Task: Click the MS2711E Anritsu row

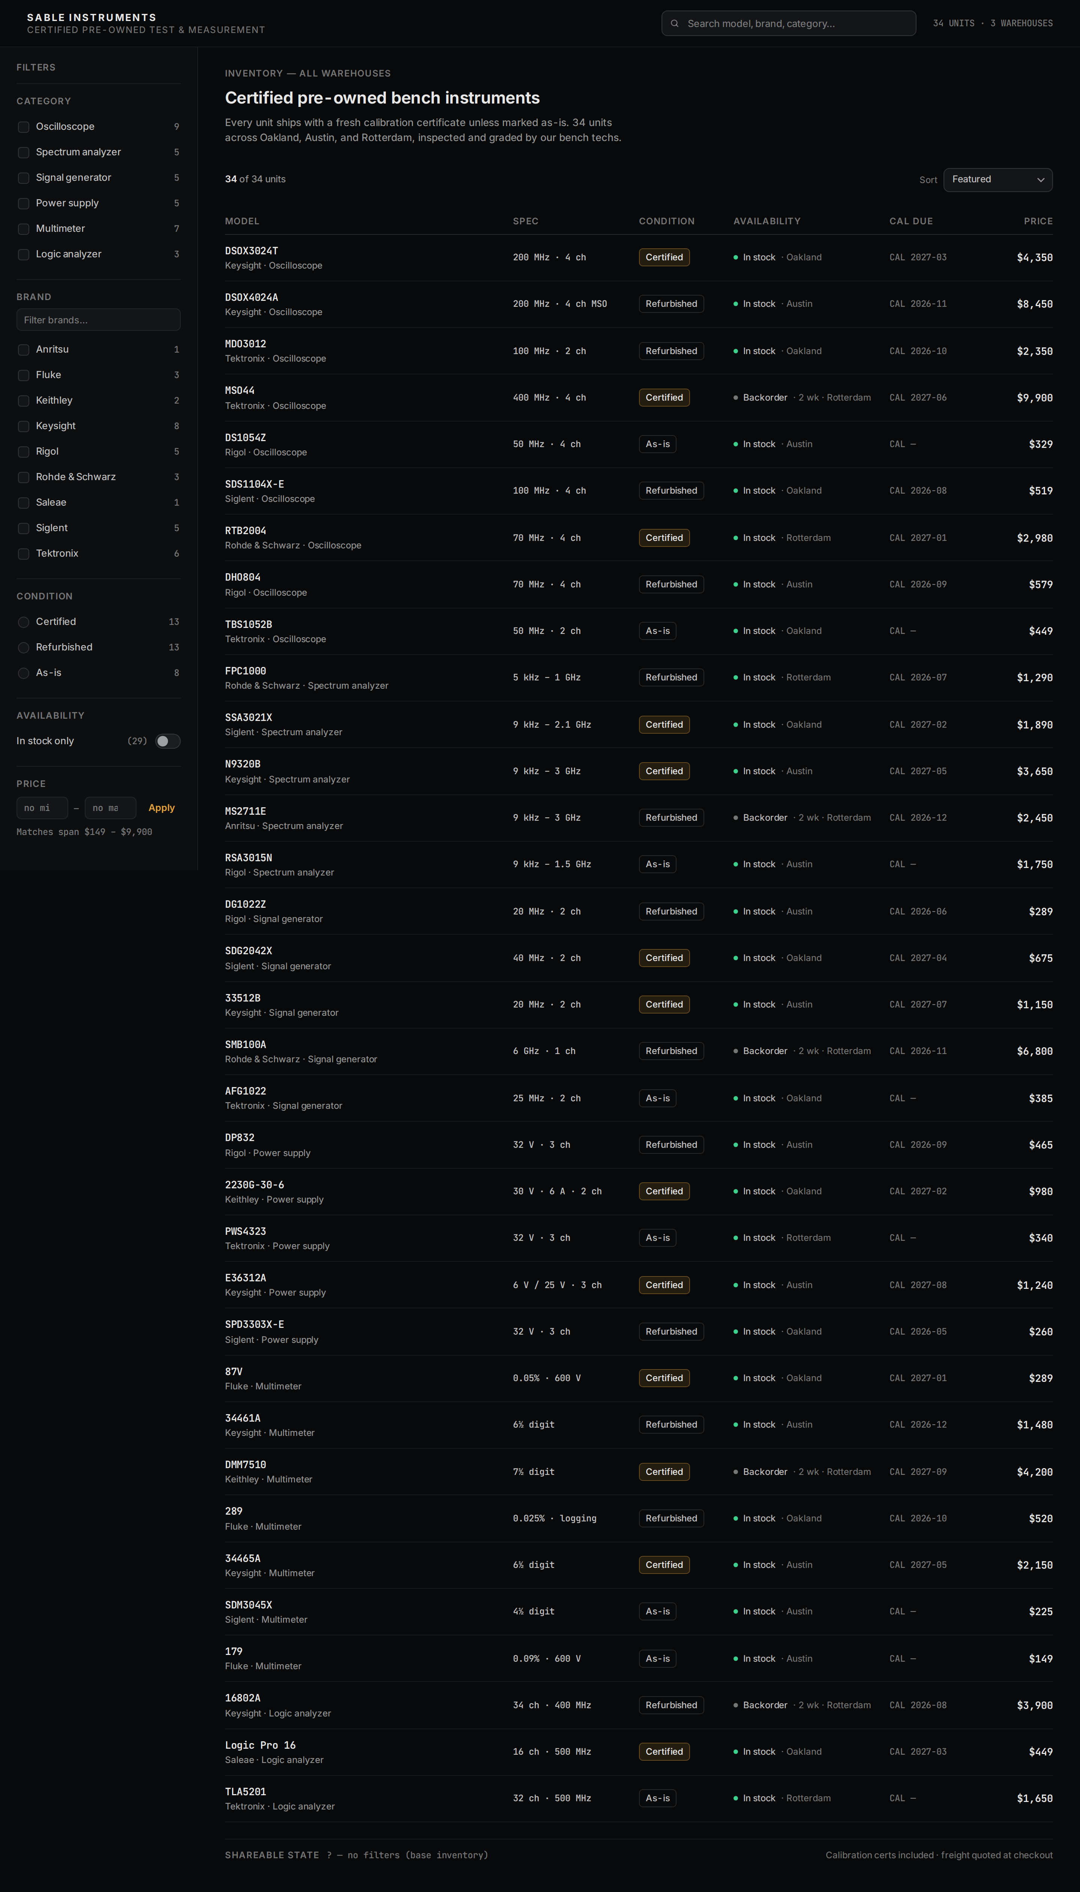Action: [x=639, y=818]
